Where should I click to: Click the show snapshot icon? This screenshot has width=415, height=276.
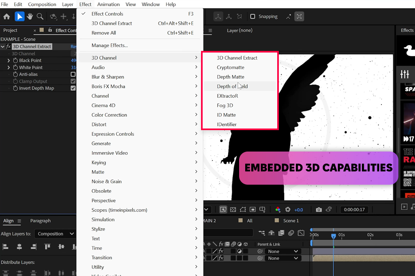pos(329,209)
